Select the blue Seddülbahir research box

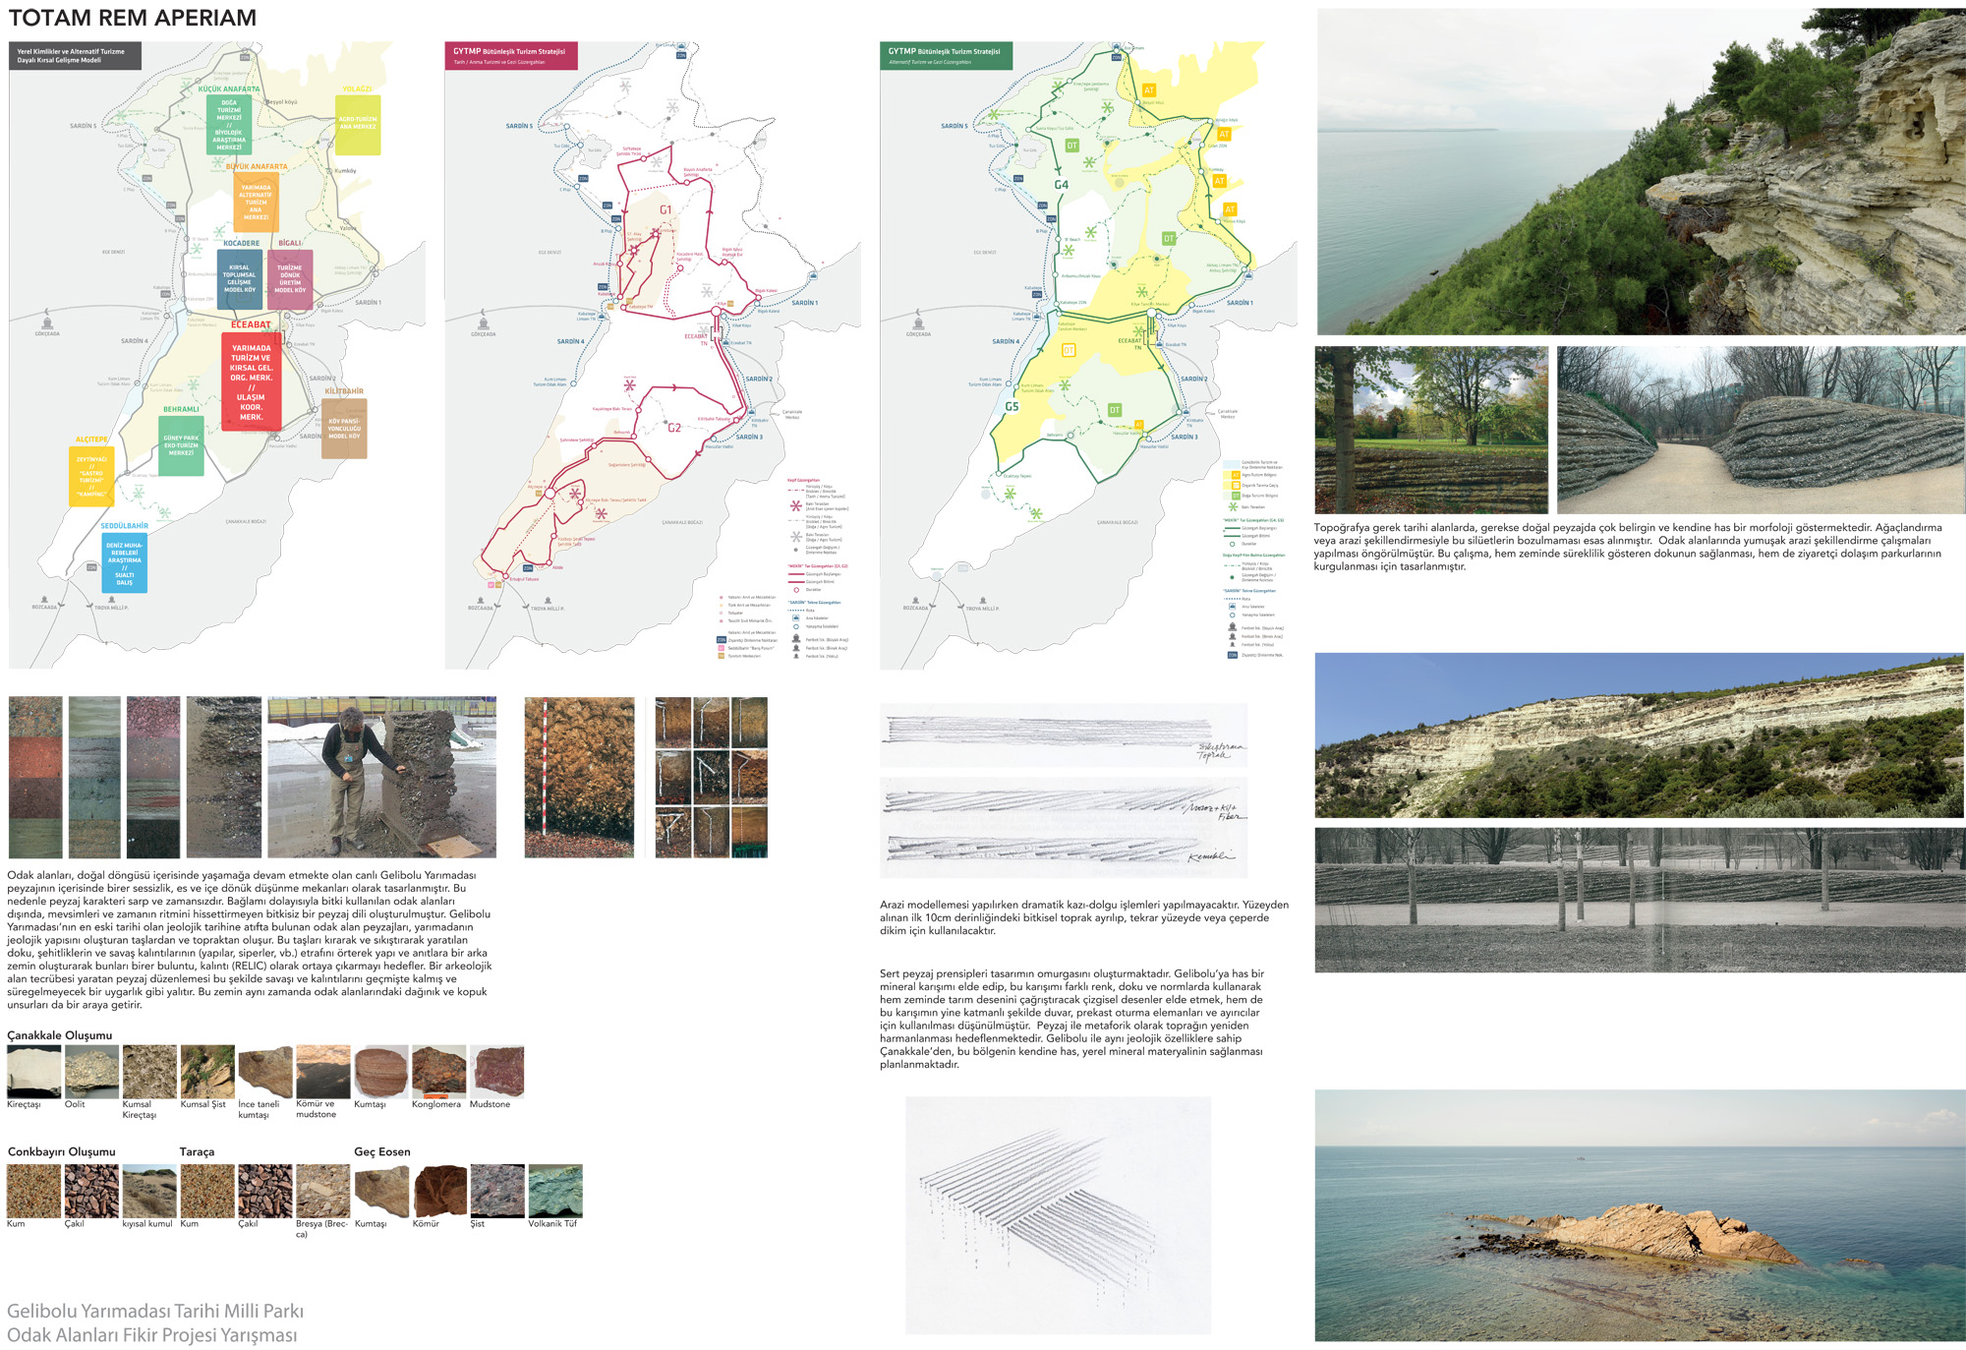(x=125, y=563)
